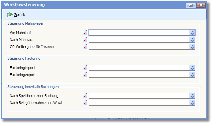Open dropdown for Nach Belegübernahme aus Wawi
The height and width of the screenshot is (124, 212).
pos(192,103)
